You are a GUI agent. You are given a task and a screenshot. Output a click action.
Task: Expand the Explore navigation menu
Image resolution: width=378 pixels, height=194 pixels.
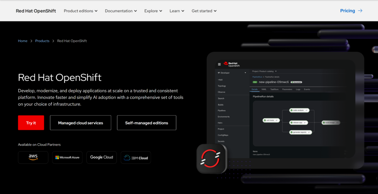point(153,11)
